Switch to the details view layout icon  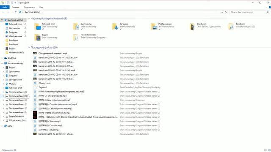[x=265, y=150]
